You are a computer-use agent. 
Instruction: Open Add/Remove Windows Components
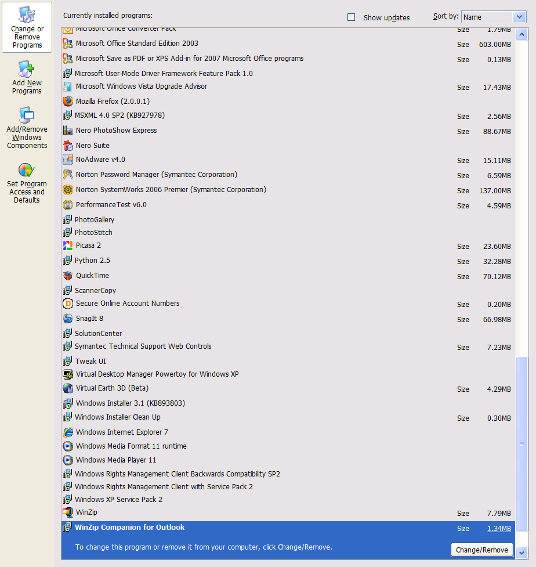click(x=27, y=128)
